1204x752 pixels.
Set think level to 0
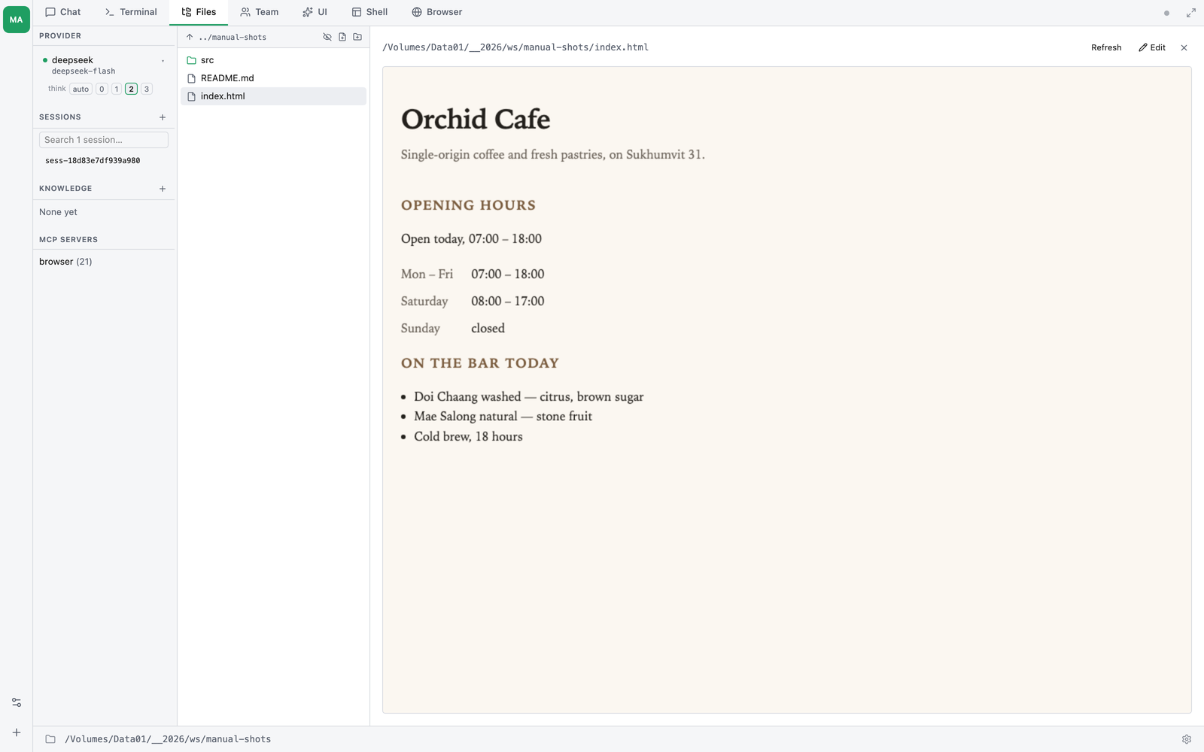(x=102, y=89)
